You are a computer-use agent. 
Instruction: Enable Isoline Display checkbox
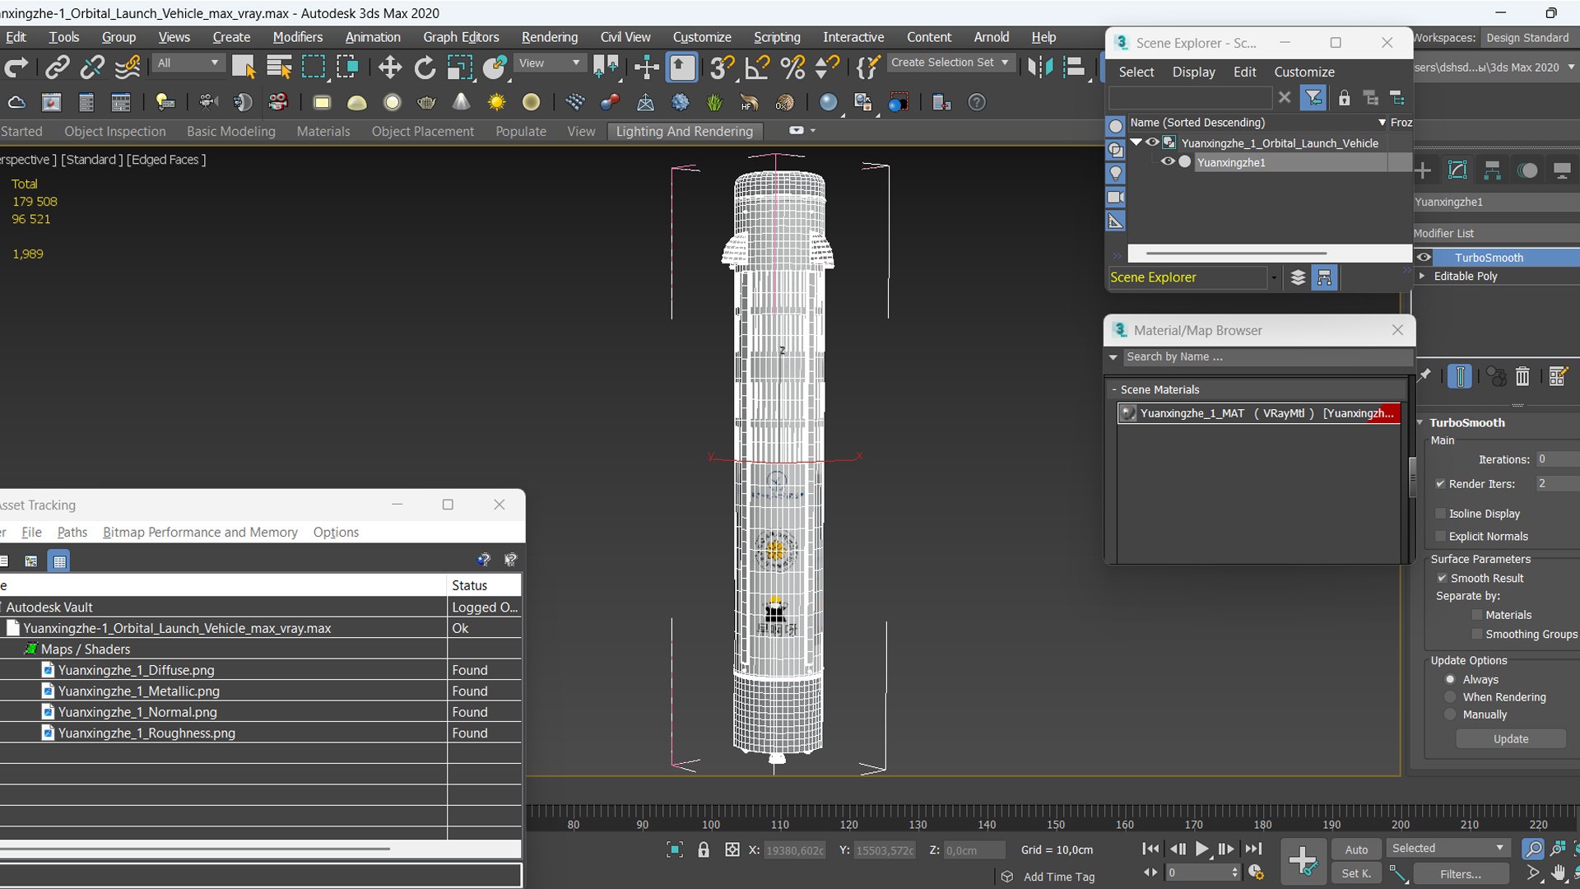pyautogui.click(x=1440, y=514)
